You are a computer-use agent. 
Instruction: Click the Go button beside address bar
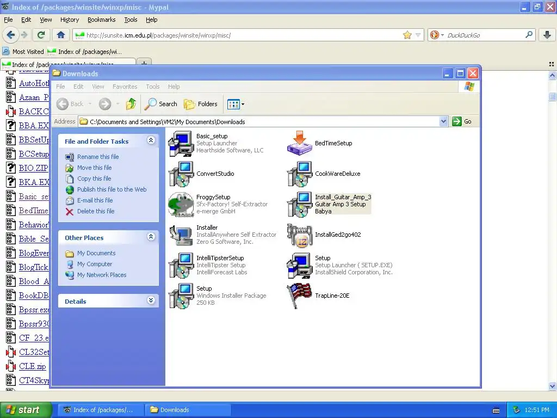[462, 121]
